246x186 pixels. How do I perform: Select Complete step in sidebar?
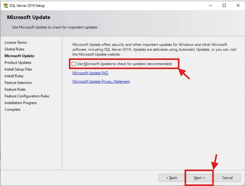click(12, 110)
